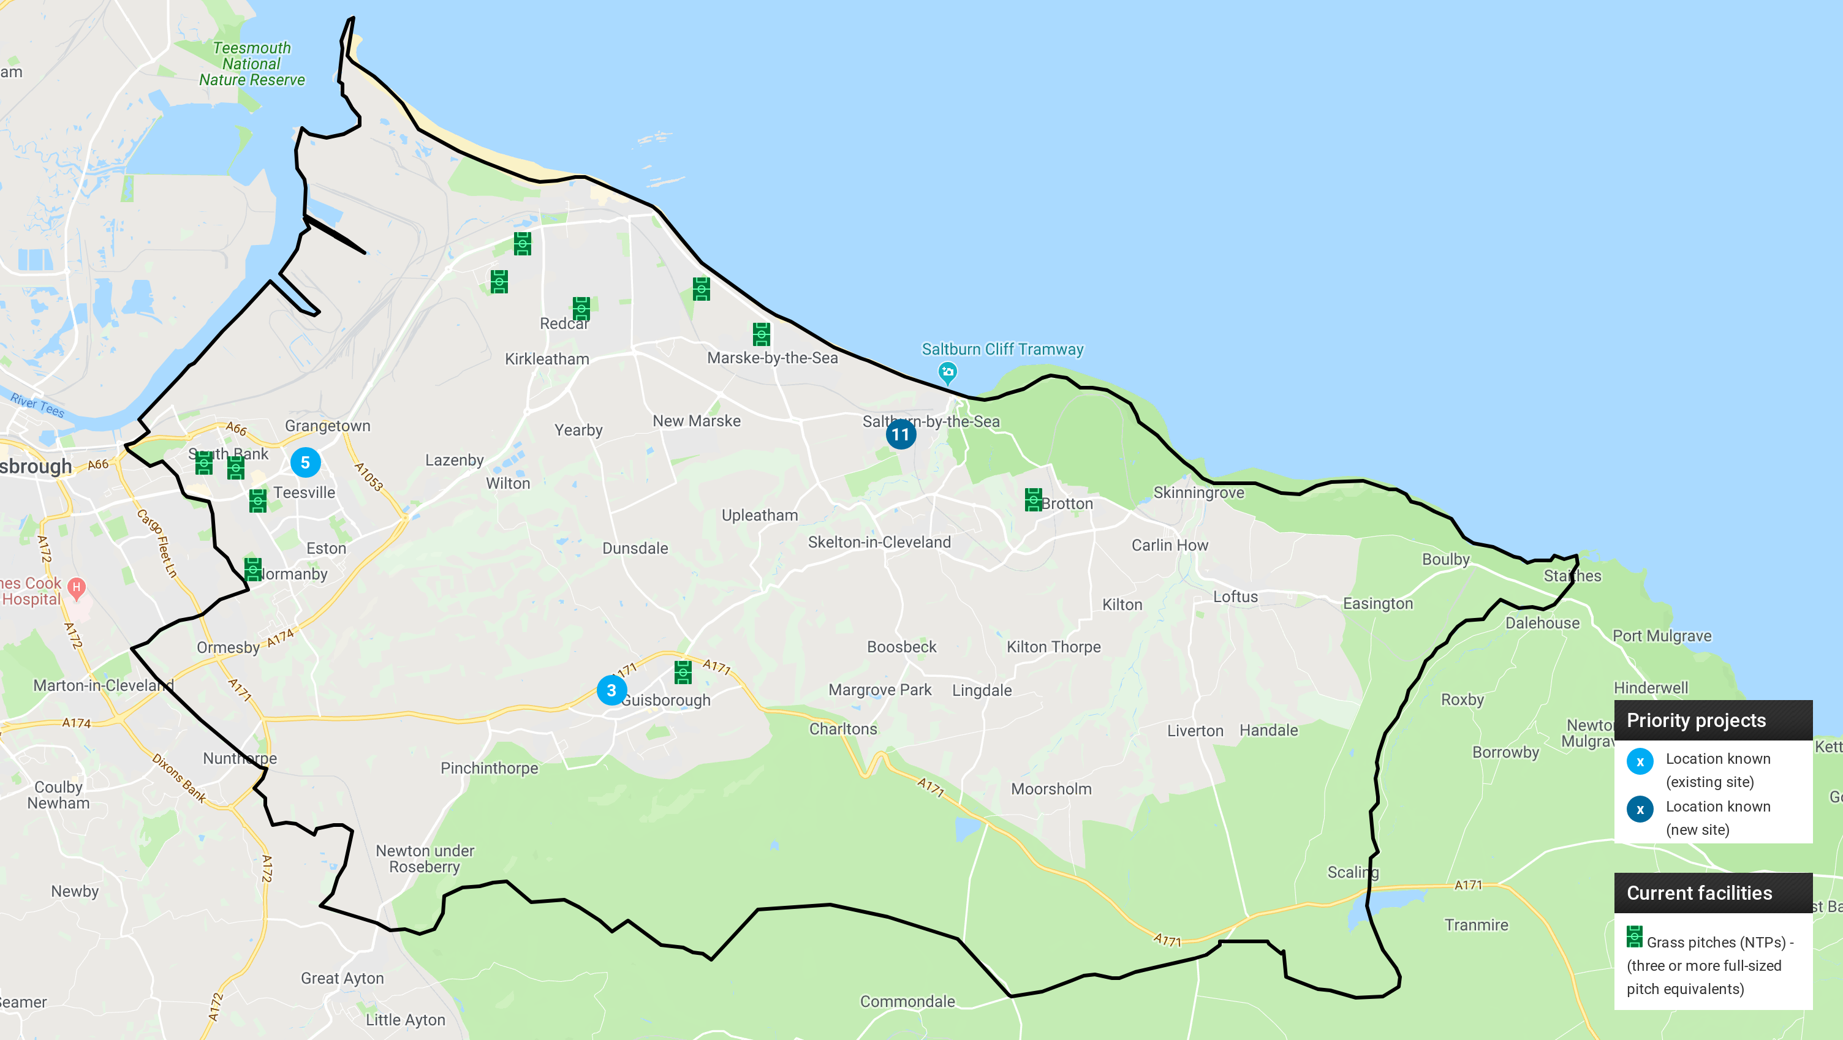This screenshot has height=1040, width=1843.
Task: Click the Dunsdale place label
Action: pos(635,549)
